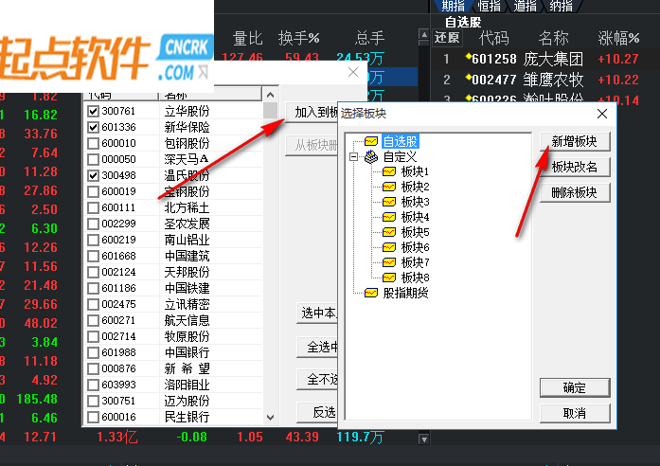Click the 总手 column header
This screenshot has width=660, height=466.
tap(369, 38)
